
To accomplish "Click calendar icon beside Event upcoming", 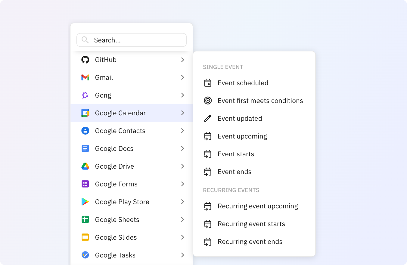I will 208,136.
